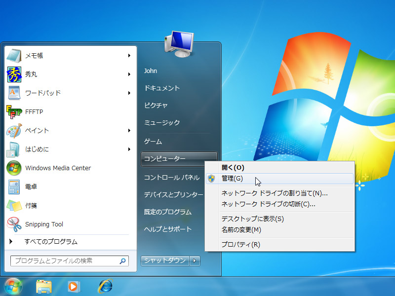Viewport: 395px width, 296px height.
Task: Open John user folder link
Action: [151, 71]
